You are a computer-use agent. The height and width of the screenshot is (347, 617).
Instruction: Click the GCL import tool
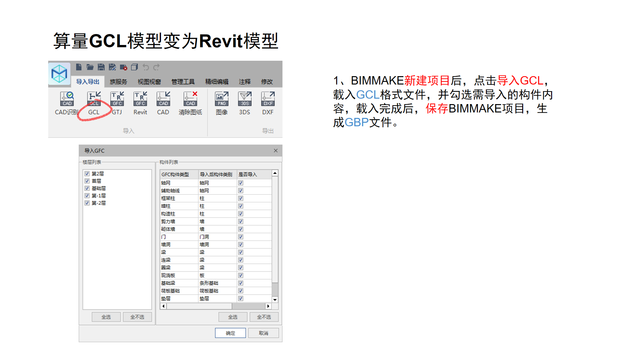pyautogui.click(x=94, y=103)
